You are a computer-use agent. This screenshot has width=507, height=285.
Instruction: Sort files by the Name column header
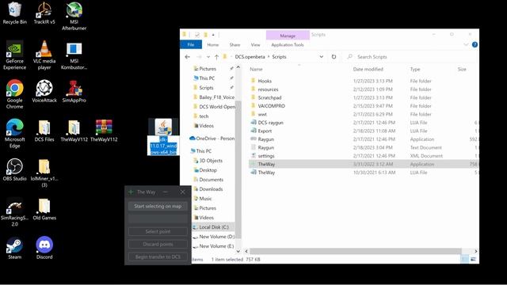pos(256,69)
